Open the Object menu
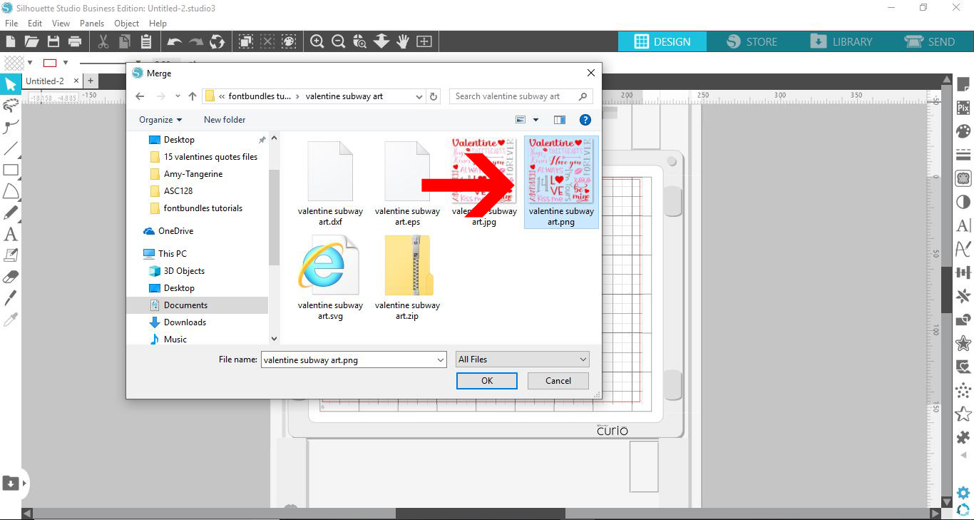Viewport: 974px width, 520px height. tap(127, 23)
